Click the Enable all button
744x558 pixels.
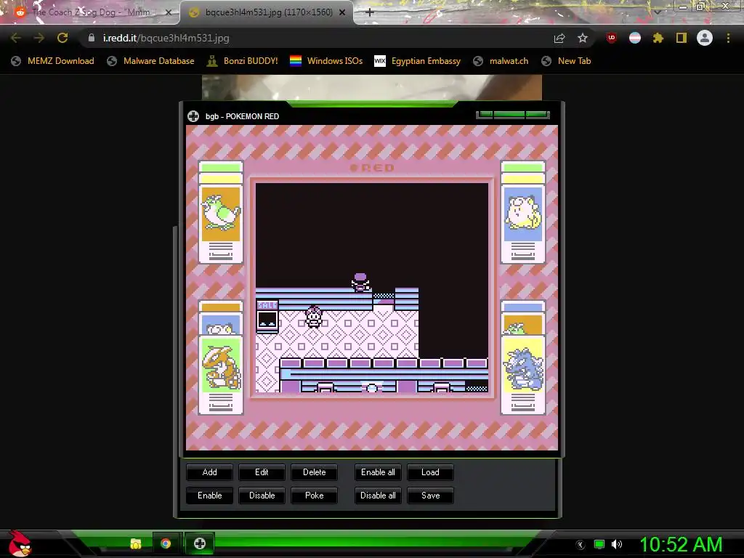(378, 472)
